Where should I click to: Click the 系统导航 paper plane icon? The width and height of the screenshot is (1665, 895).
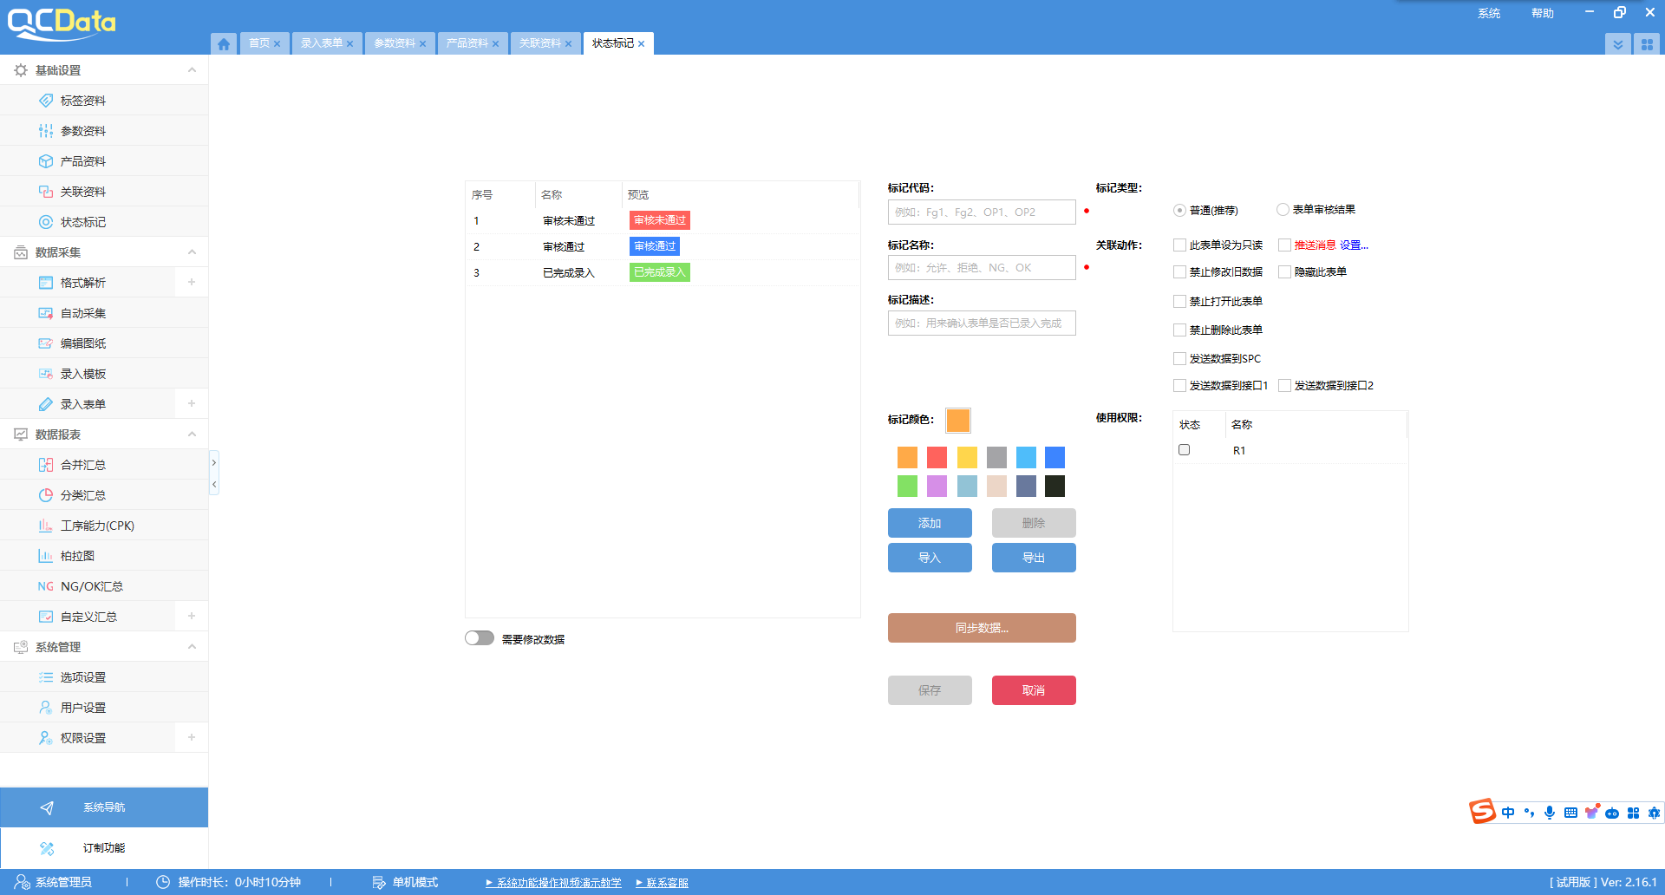[x=47, y=807]
